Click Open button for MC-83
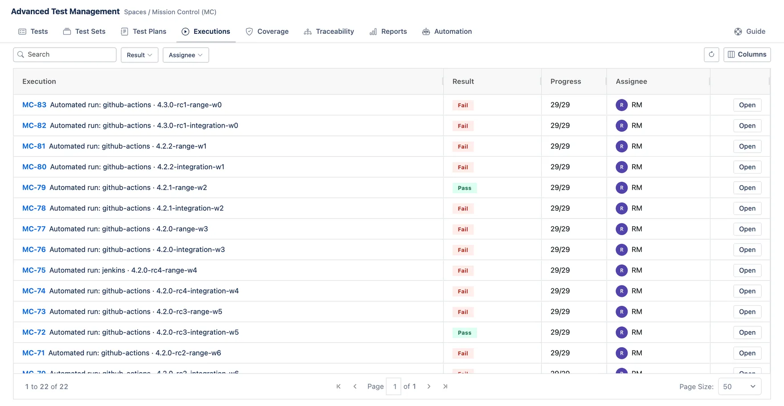Screen dimensions: 784x406 (747, 105)
